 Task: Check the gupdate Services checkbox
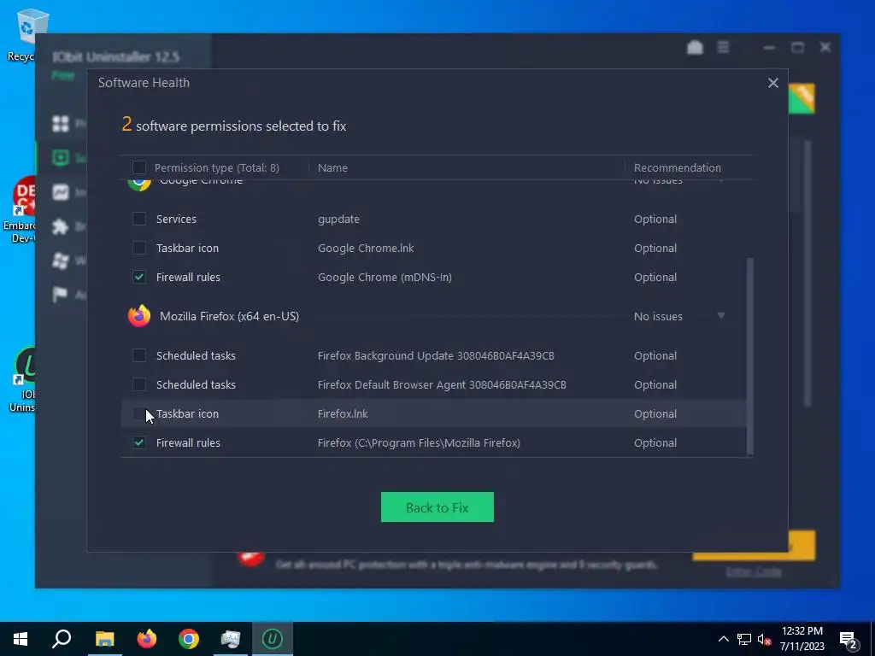tap(139, 219)
